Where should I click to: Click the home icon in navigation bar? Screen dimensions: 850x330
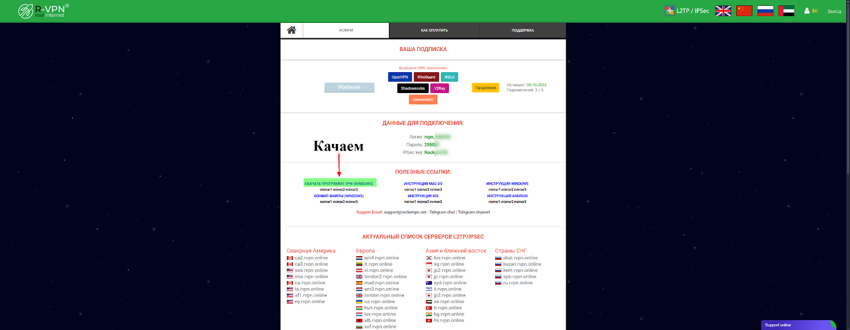point(291,30)
